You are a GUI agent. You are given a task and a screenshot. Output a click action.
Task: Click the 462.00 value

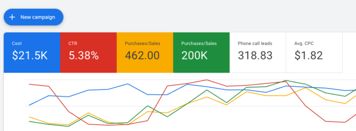142,56
